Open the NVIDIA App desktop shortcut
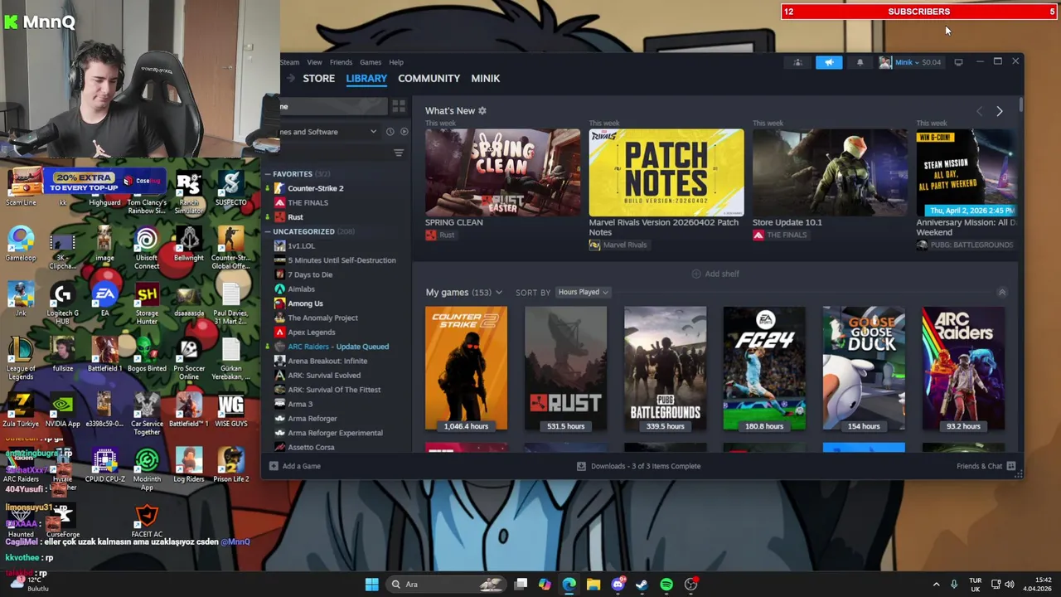This screenshot has height=597, width=1061. (62, 410)
